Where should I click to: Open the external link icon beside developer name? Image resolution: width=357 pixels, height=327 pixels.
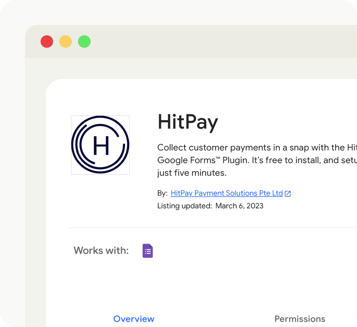click(288, 193)
